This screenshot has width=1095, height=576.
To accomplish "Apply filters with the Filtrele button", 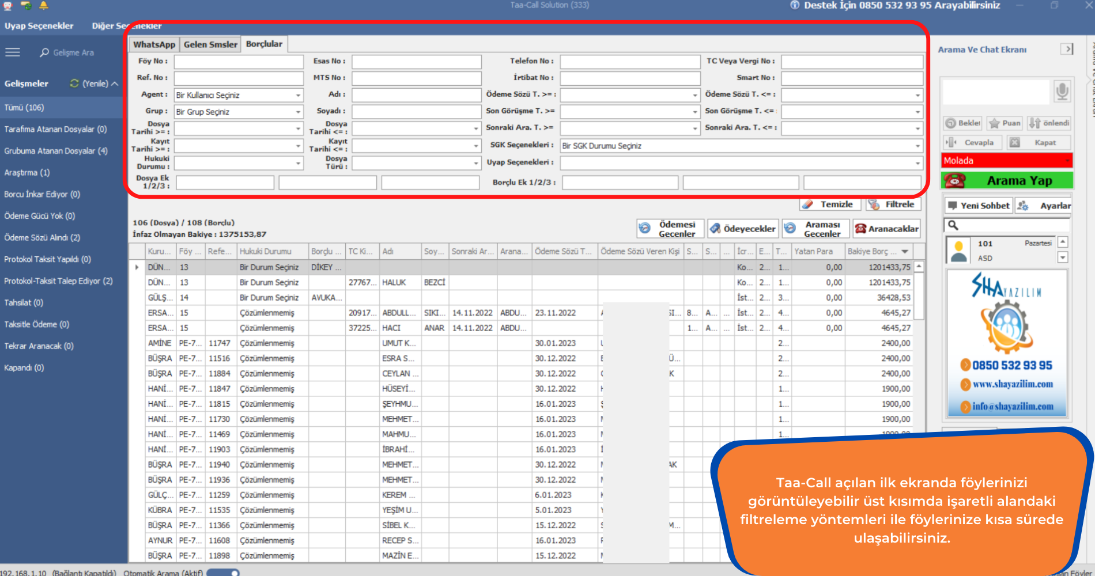I will [x=893, y=204].
